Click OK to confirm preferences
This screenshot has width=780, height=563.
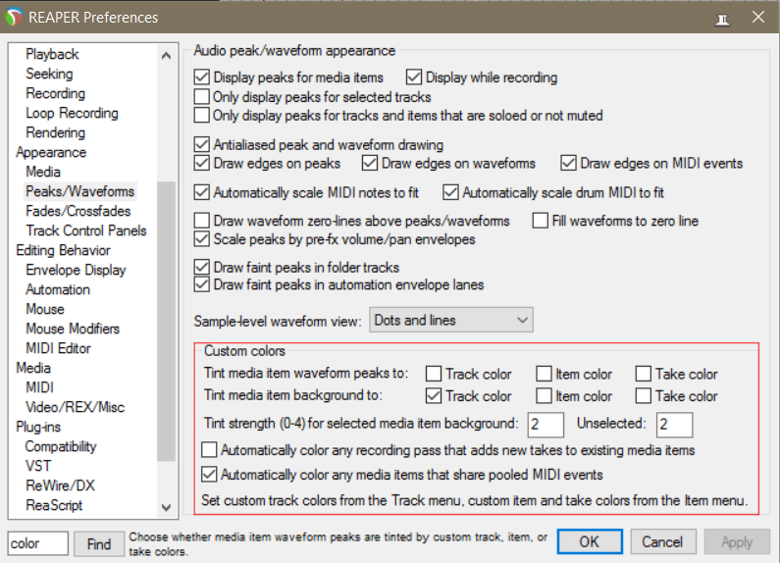(x=590, y=541)
